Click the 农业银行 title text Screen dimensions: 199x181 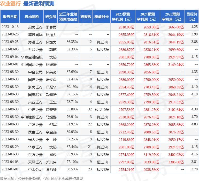[x=10, y=4]
